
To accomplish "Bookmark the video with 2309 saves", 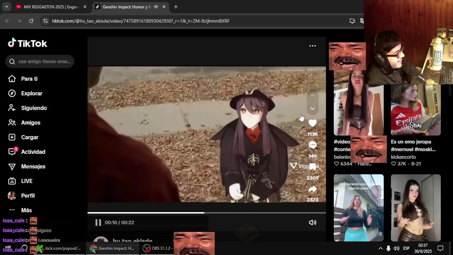I will [x=312, y=167].
